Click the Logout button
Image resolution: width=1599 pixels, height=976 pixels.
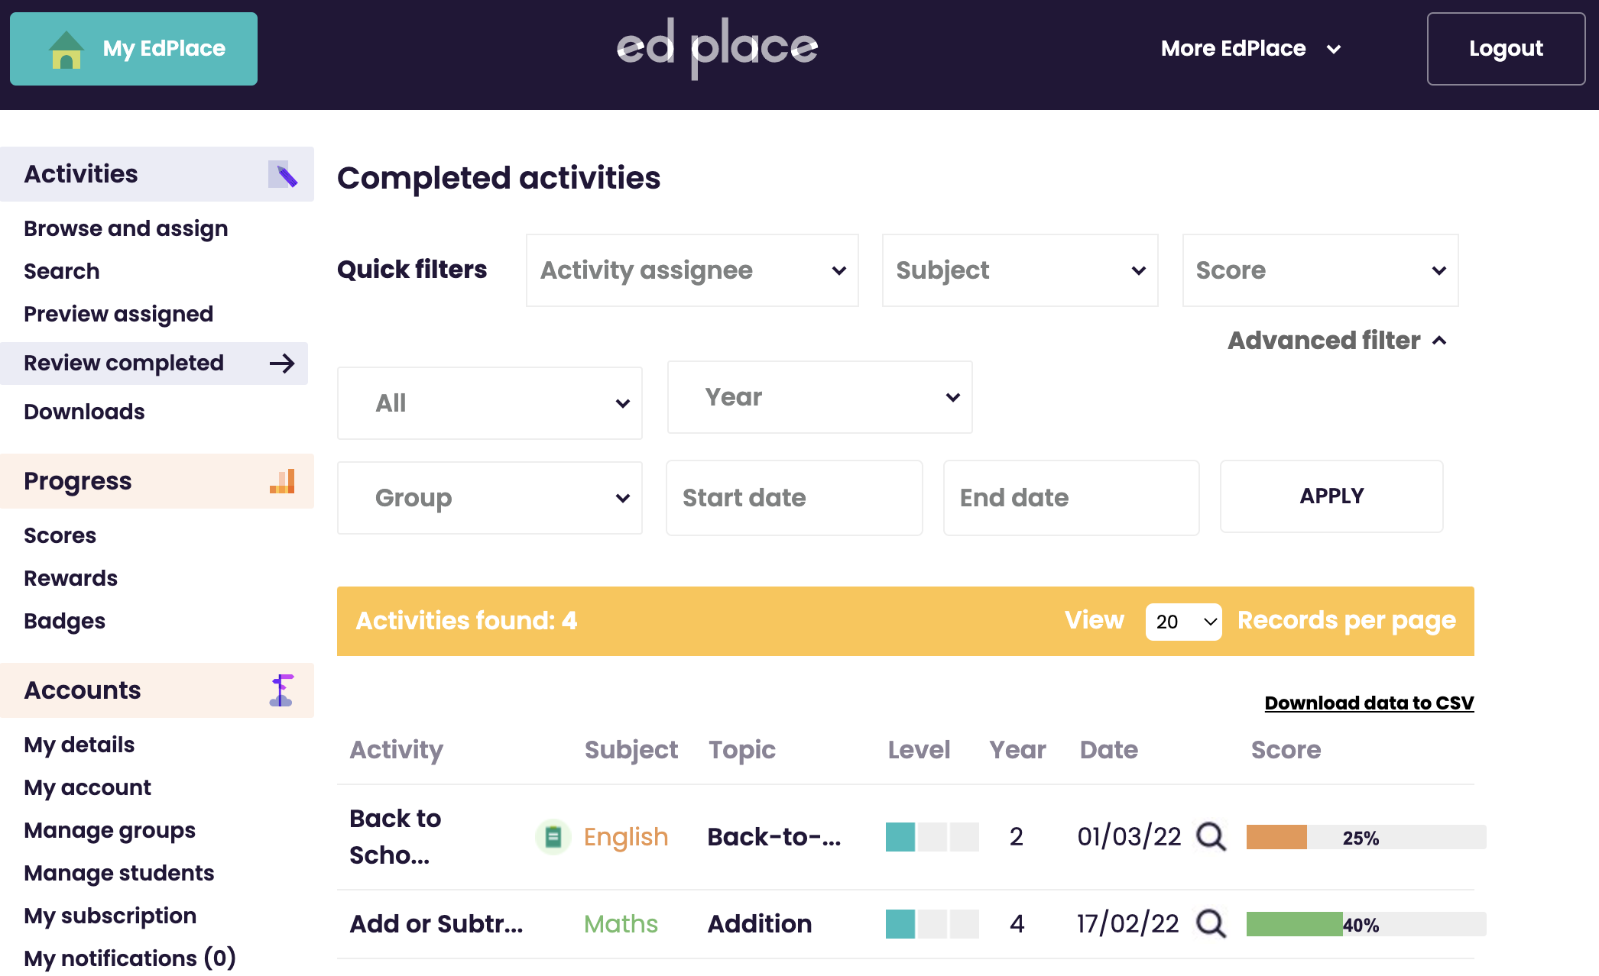pos(1506,49)
